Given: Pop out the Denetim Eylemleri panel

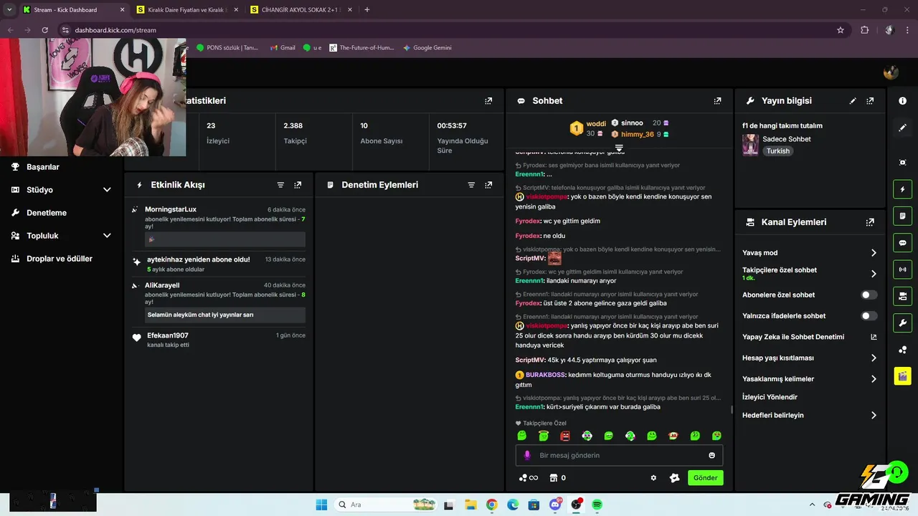Looking at the screenshot, I should (x=488, y=185).
